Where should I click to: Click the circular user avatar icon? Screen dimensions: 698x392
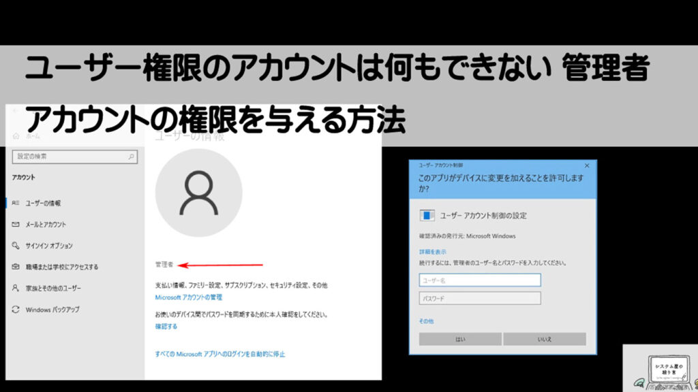tap(200, 197)
